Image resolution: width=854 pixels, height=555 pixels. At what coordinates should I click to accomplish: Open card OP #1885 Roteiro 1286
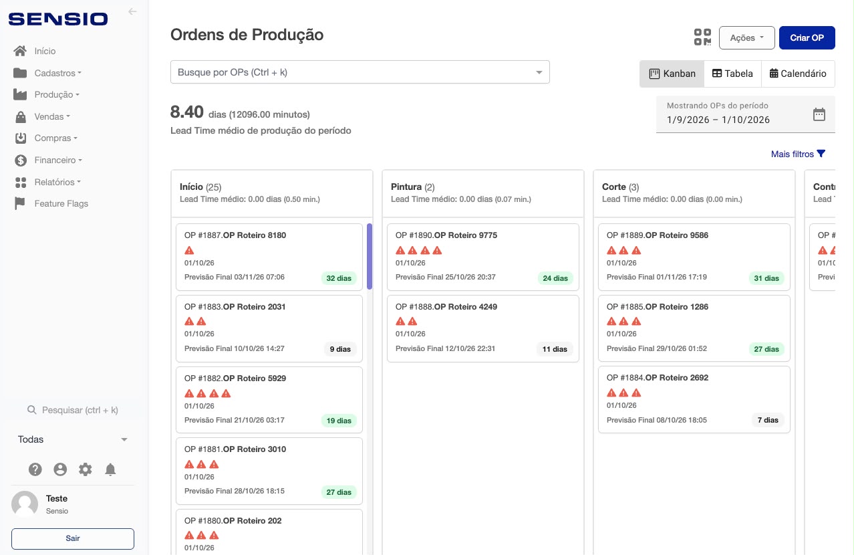pos(694,328)
